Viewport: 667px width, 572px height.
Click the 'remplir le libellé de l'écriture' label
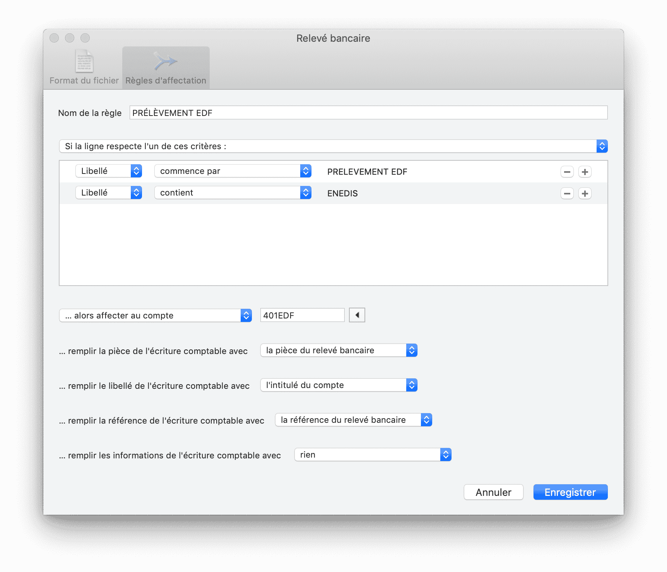click(154, 386)
